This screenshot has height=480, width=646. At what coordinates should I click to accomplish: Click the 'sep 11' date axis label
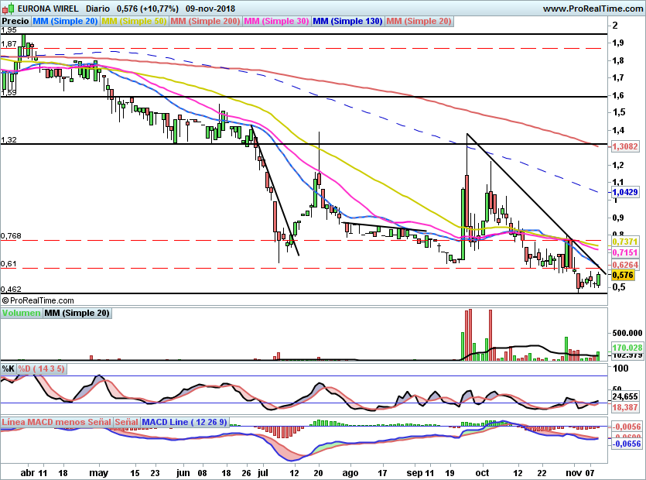click(x=421, y=473)
